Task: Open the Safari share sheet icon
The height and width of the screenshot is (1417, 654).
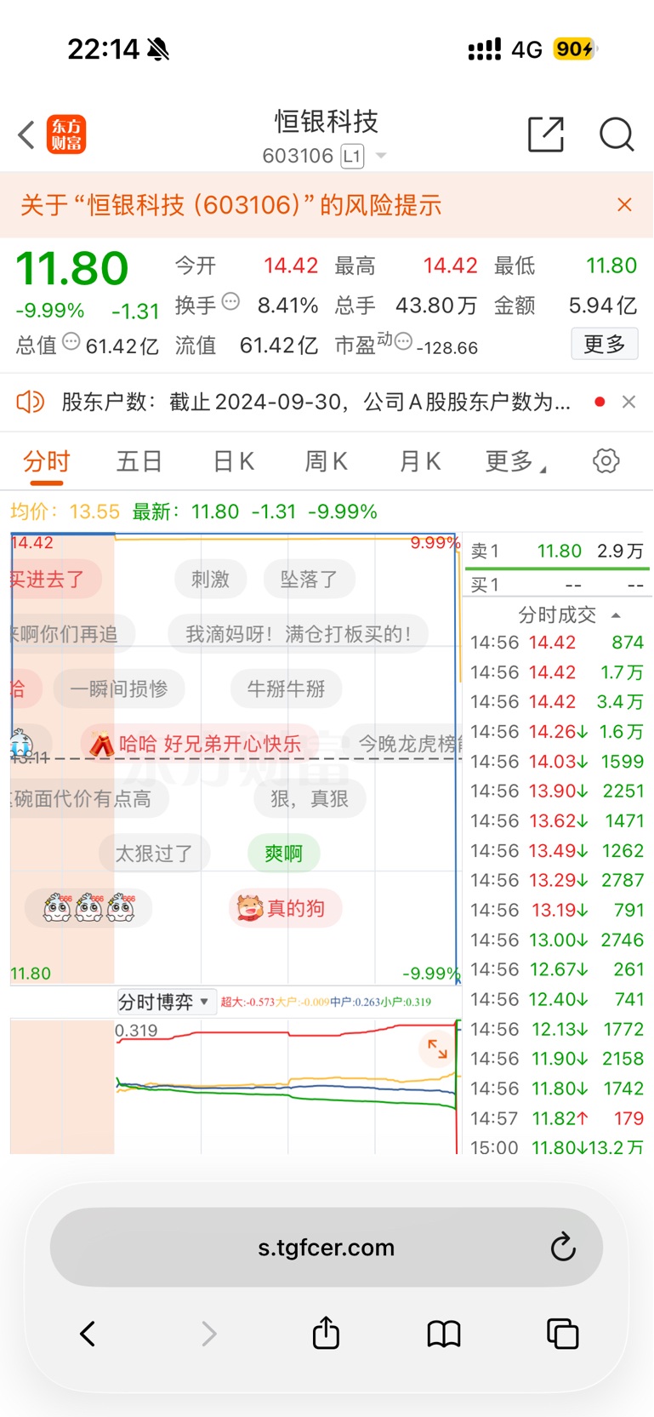Action: 326,1332
